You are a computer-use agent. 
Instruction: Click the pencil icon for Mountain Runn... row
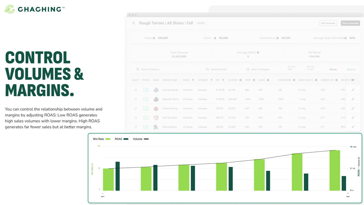[x=353, y=99]
